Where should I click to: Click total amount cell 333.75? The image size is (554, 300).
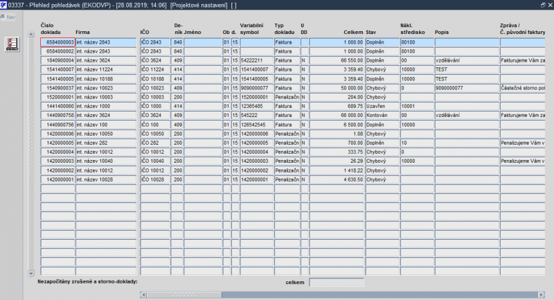pyautogui.click(x=337, y=152)
